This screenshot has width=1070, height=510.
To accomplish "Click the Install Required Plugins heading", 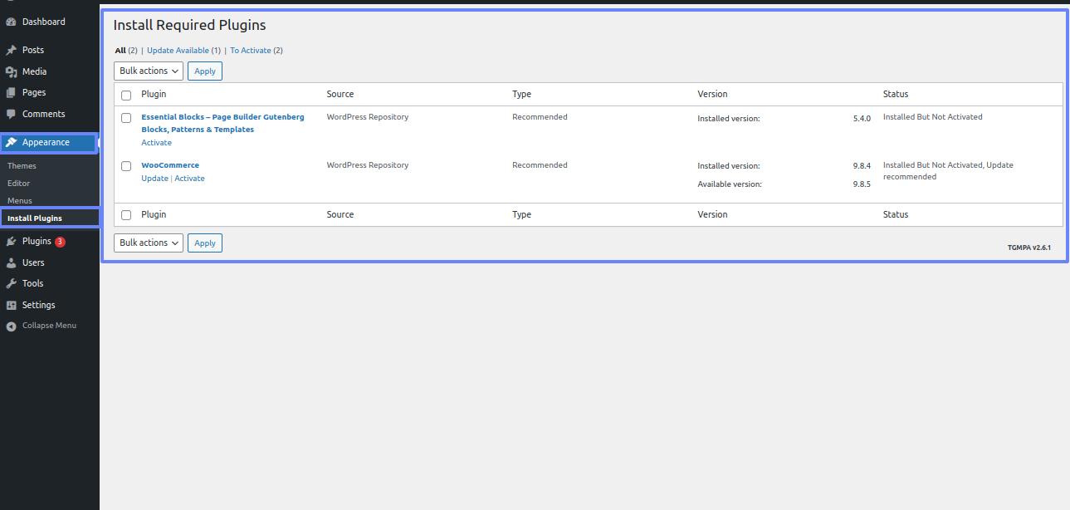I will [x=190, y=26].
